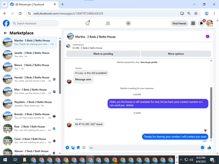This screenshot has width=219, height=164.
Task: Click the conversation list scrollbar
Action: pos(60,67)
